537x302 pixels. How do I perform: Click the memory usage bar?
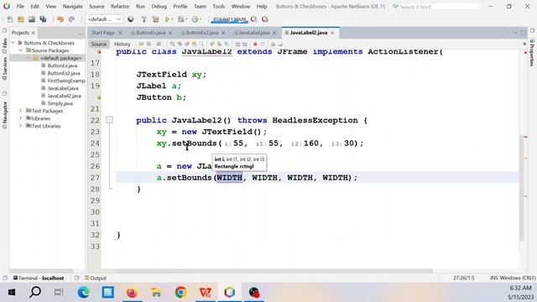pos(229,20)
